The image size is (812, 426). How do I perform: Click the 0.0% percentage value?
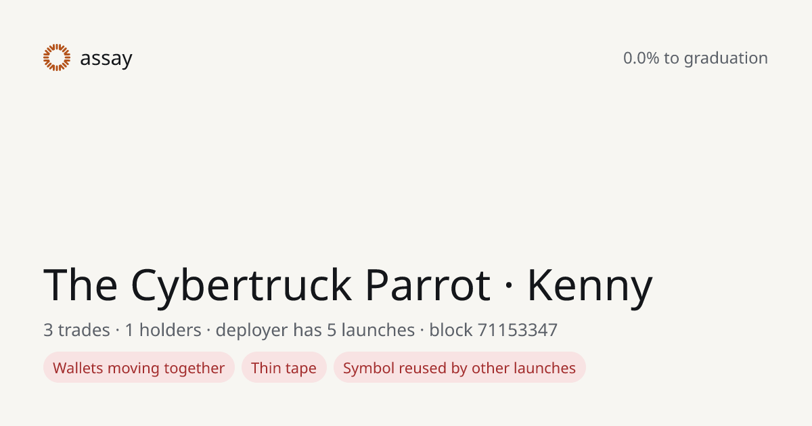point(641,58)
